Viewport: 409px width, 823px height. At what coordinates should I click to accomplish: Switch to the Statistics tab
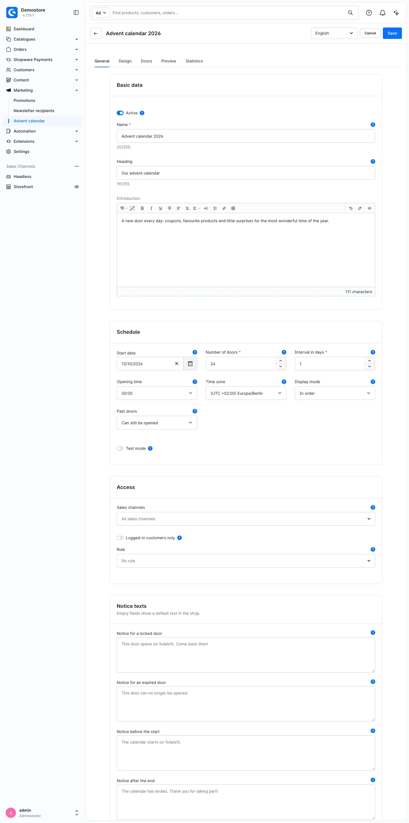194,61
